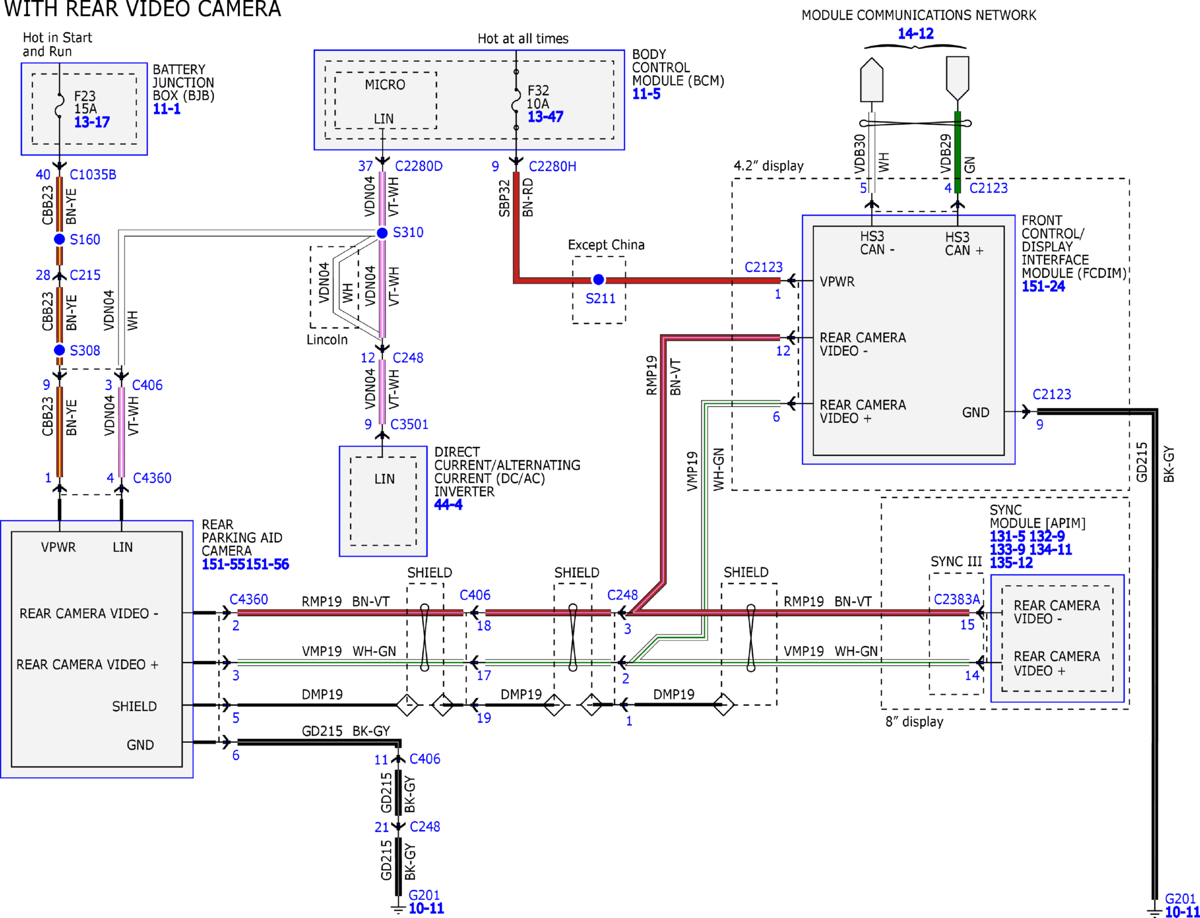The height and width of the screenshot is (918, 1200).
Task: Select C2123 label above GND pin 9
Action: 1052,394
